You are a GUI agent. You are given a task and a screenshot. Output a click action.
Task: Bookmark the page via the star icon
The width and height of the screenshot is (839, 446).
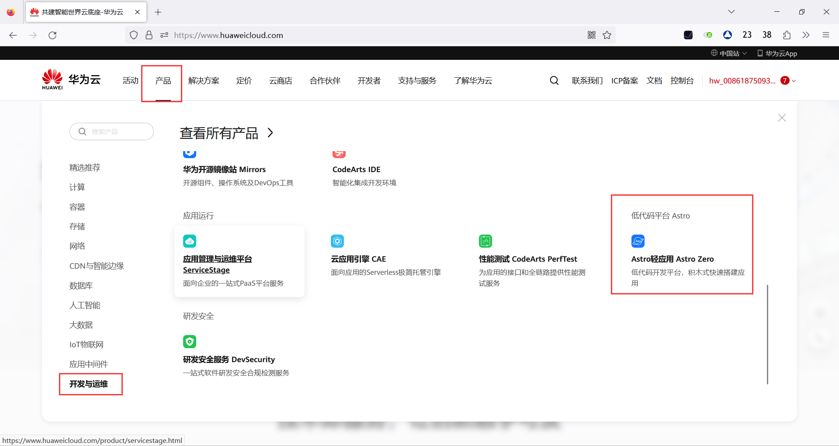[607, 35]
